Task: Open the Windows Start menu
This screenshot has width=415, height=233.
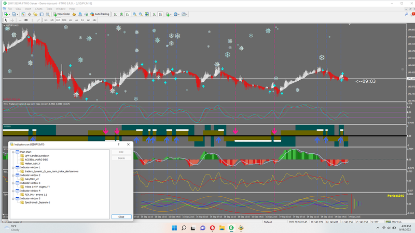Action: pyautogui.click(x=174, y=228)
